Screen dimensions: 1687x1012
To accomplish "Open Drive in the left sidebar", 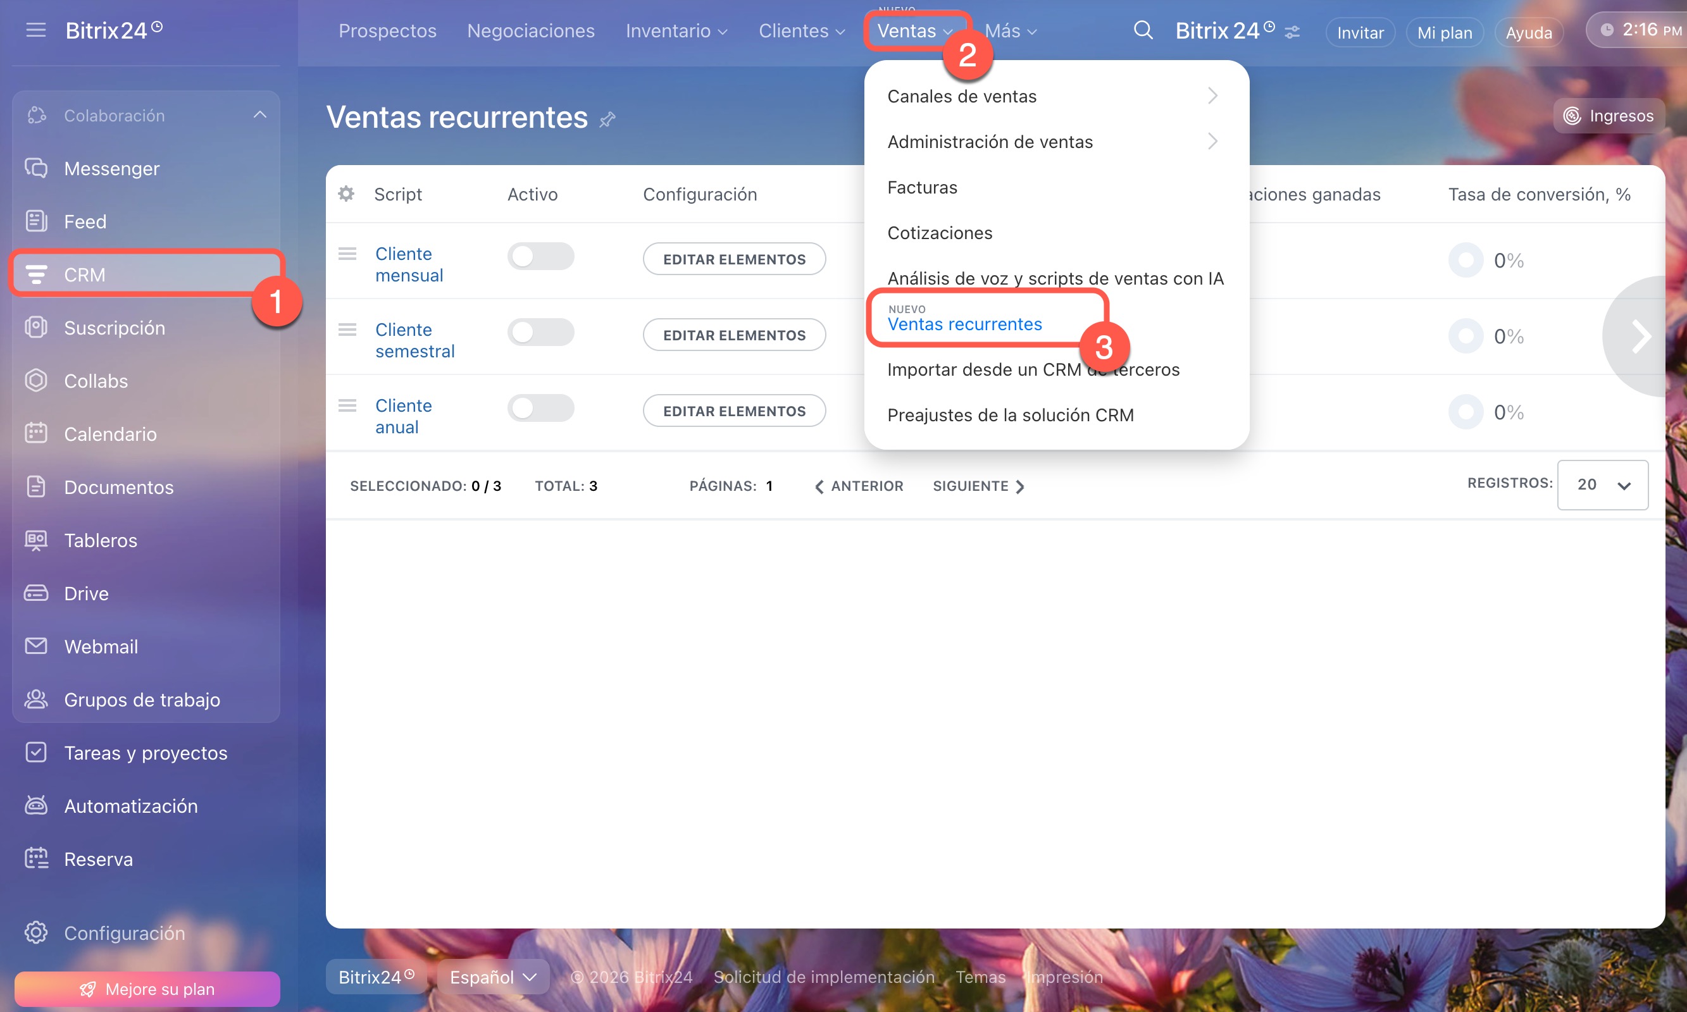I will point(86,593).
